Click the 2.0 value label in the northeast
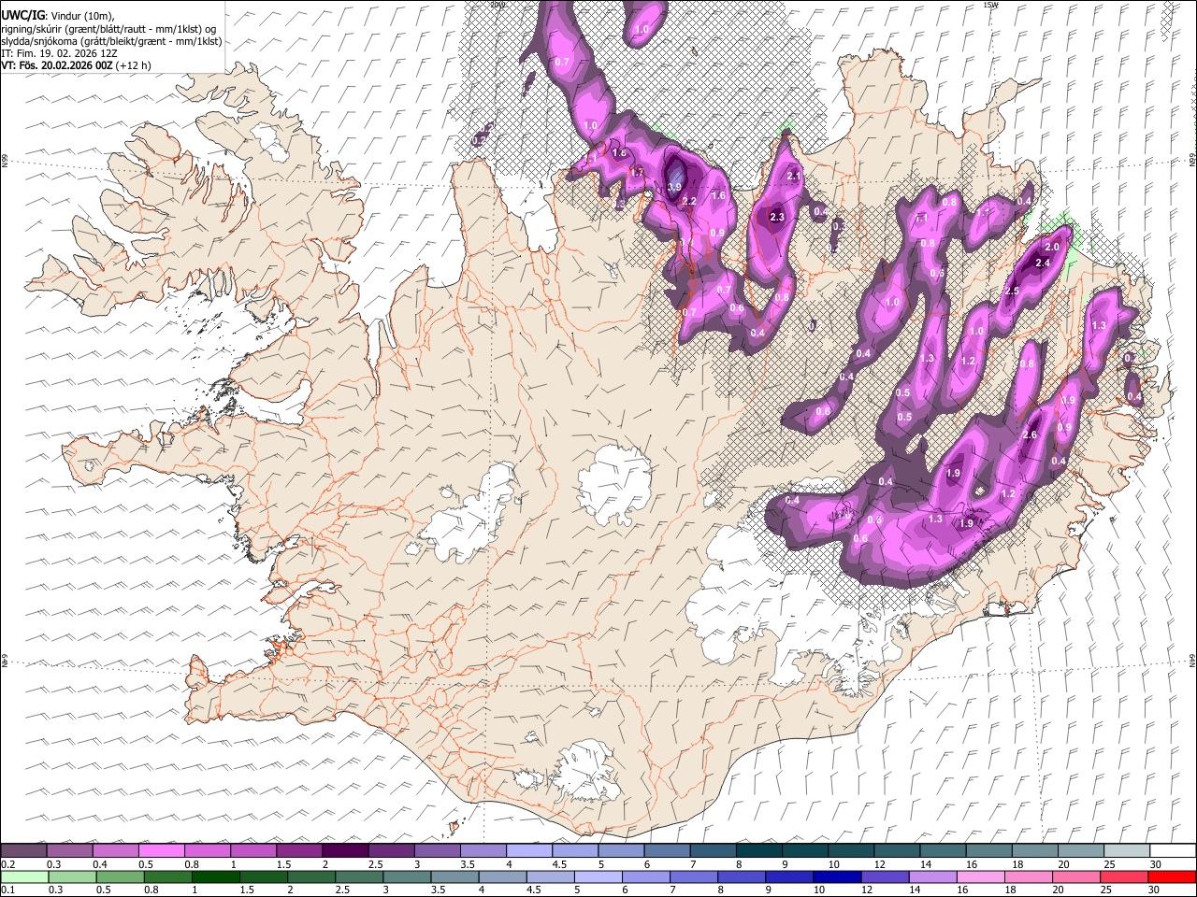1197x897 pixels. pos(1051,247)
